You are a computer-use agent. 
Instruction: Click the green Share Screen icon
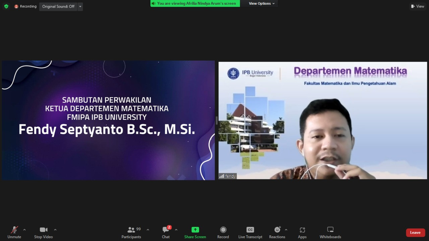pos(195,230)
